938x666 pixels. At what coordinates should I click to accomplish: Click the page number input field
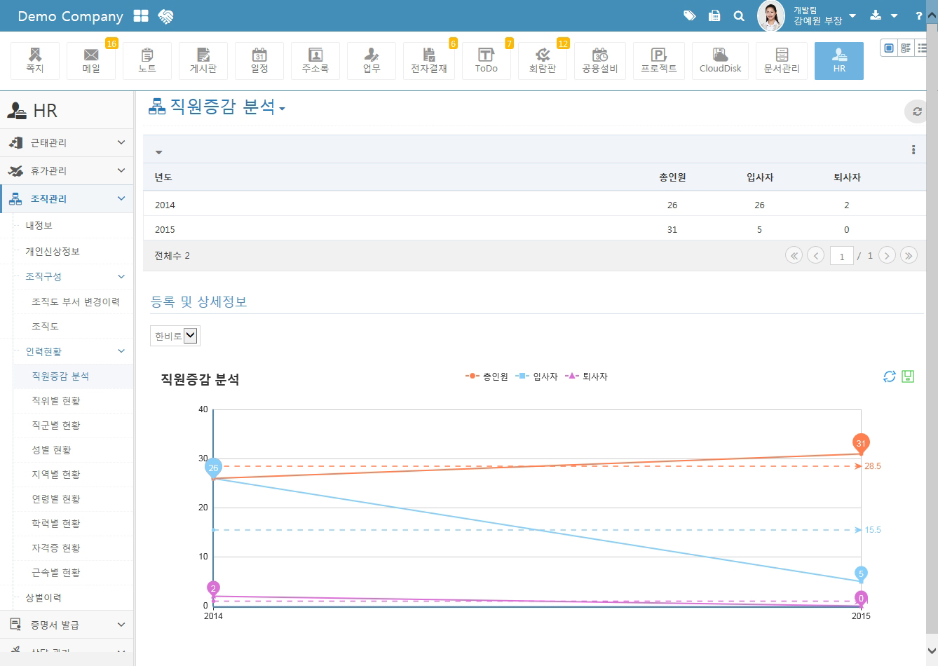tap(842, 256)
